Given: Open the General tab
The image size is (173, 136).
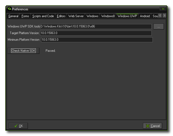Looking at the screenshot, I should click(13, 16).
